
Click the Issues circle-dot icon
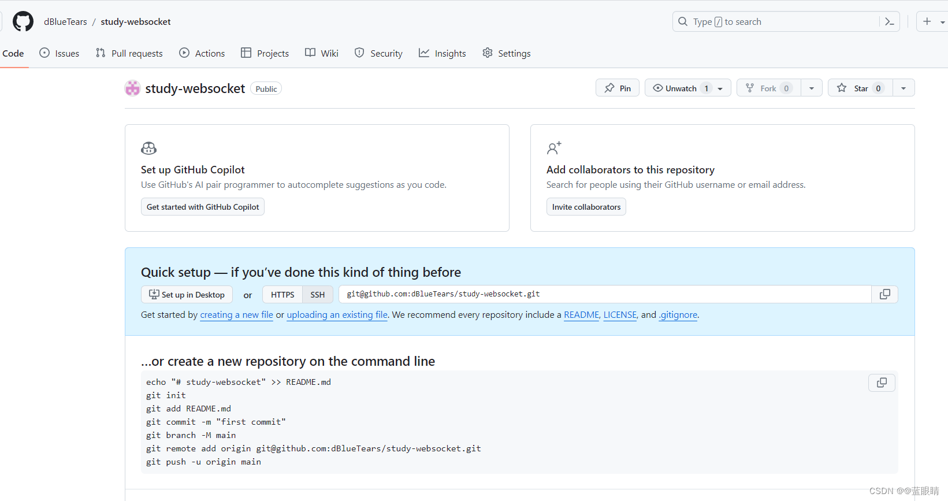coord(44,53)
